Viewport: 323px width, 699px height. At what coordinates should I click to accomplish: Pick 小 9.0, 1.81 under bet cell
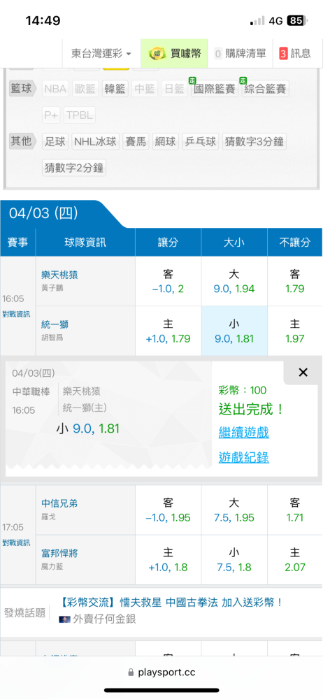pos(234,331)
